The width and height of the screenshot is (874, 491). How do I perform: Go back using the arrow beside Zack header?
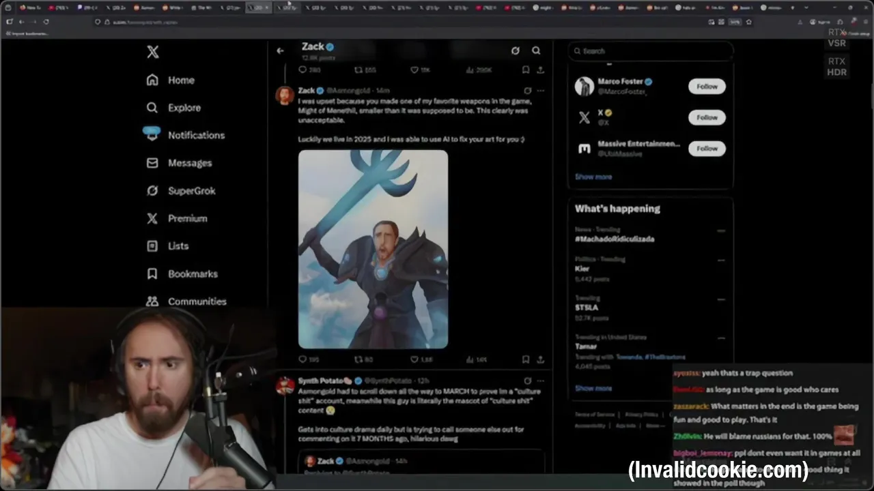click(x=280, y=50)
